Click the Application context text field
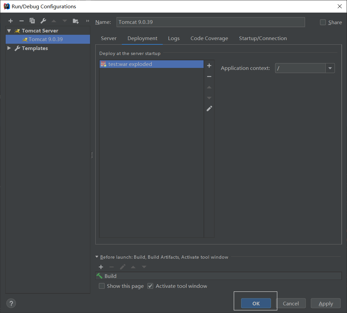 300,68
